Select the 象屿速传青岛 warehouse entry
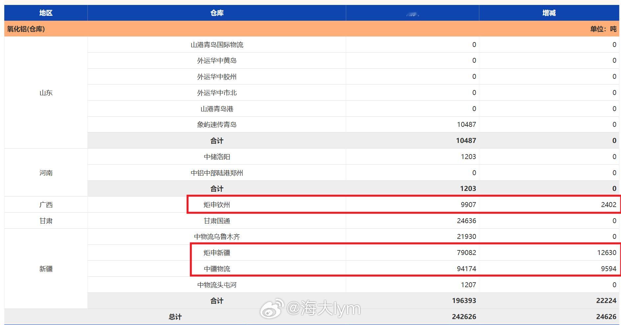The width and height of the screenshot is (621, 325). (x=216, y=124)
